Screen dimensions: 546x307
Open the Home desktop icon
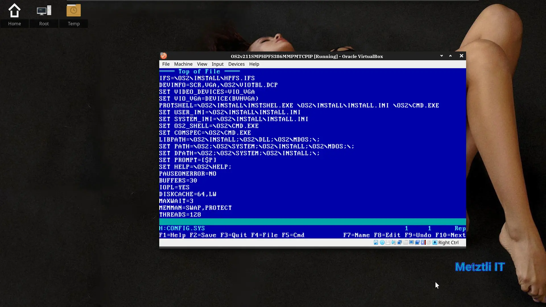click(x=15, y=14)
